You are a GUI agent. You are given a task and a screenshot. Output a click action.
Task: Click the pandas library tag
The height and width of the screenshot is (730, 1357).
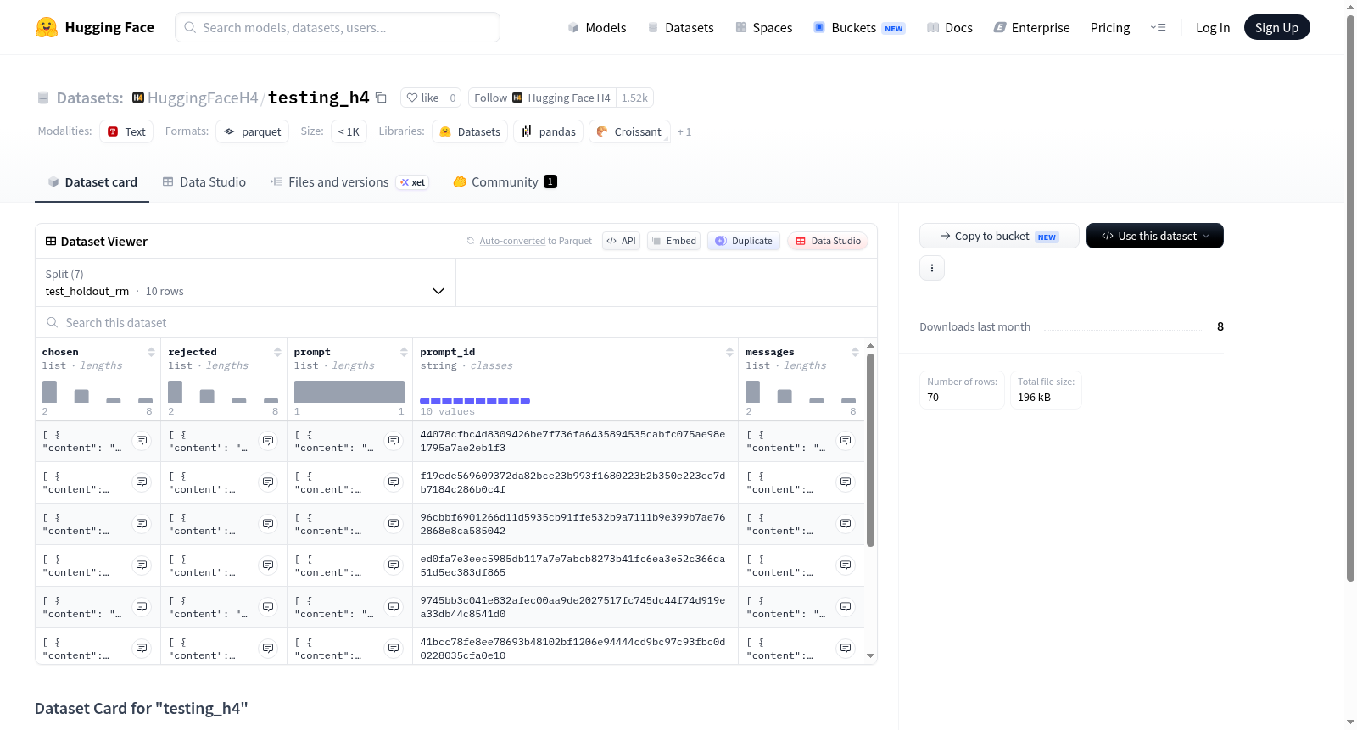pos(548,131)
